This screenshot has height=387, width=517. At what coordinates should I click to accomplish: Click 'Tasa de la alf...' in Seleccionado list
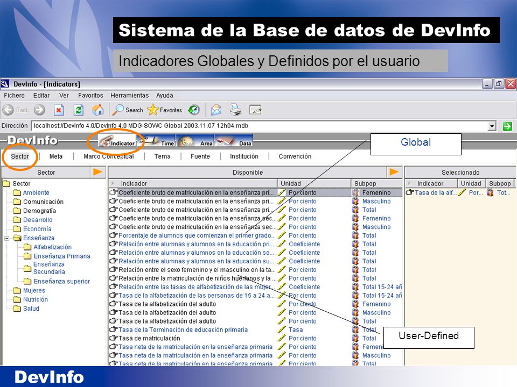[436, 192]
